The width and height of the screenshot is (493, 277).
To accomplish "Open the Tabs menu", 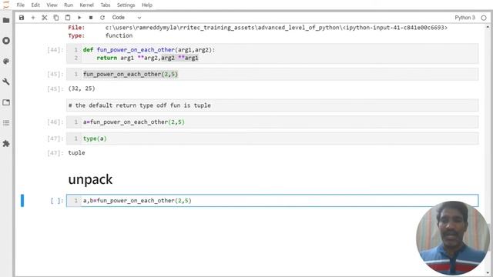I will click(106, 5).
